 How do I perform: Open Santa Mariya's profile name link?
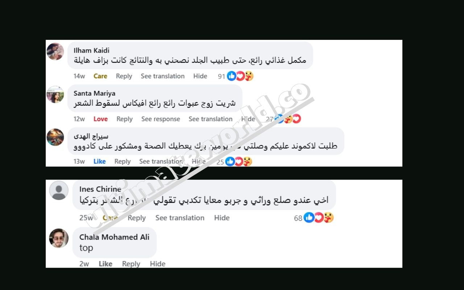click(x=95, y=93)
